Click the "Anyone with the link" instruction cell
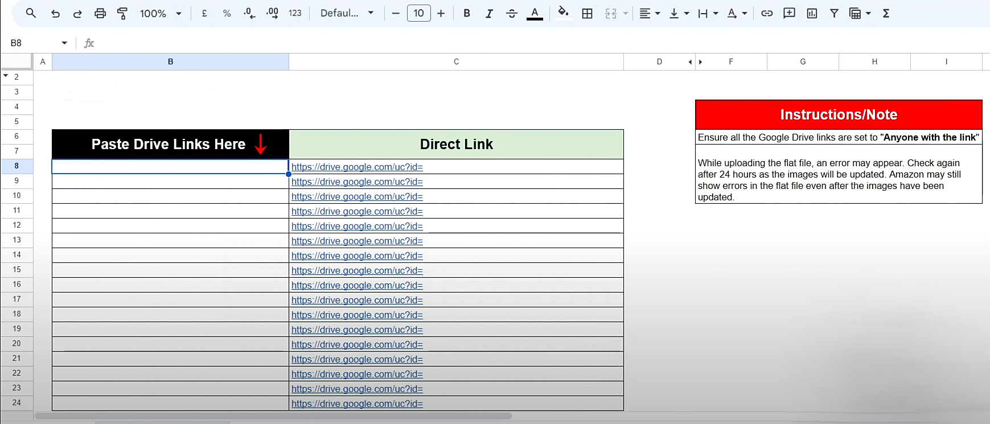 click(839, 137)
